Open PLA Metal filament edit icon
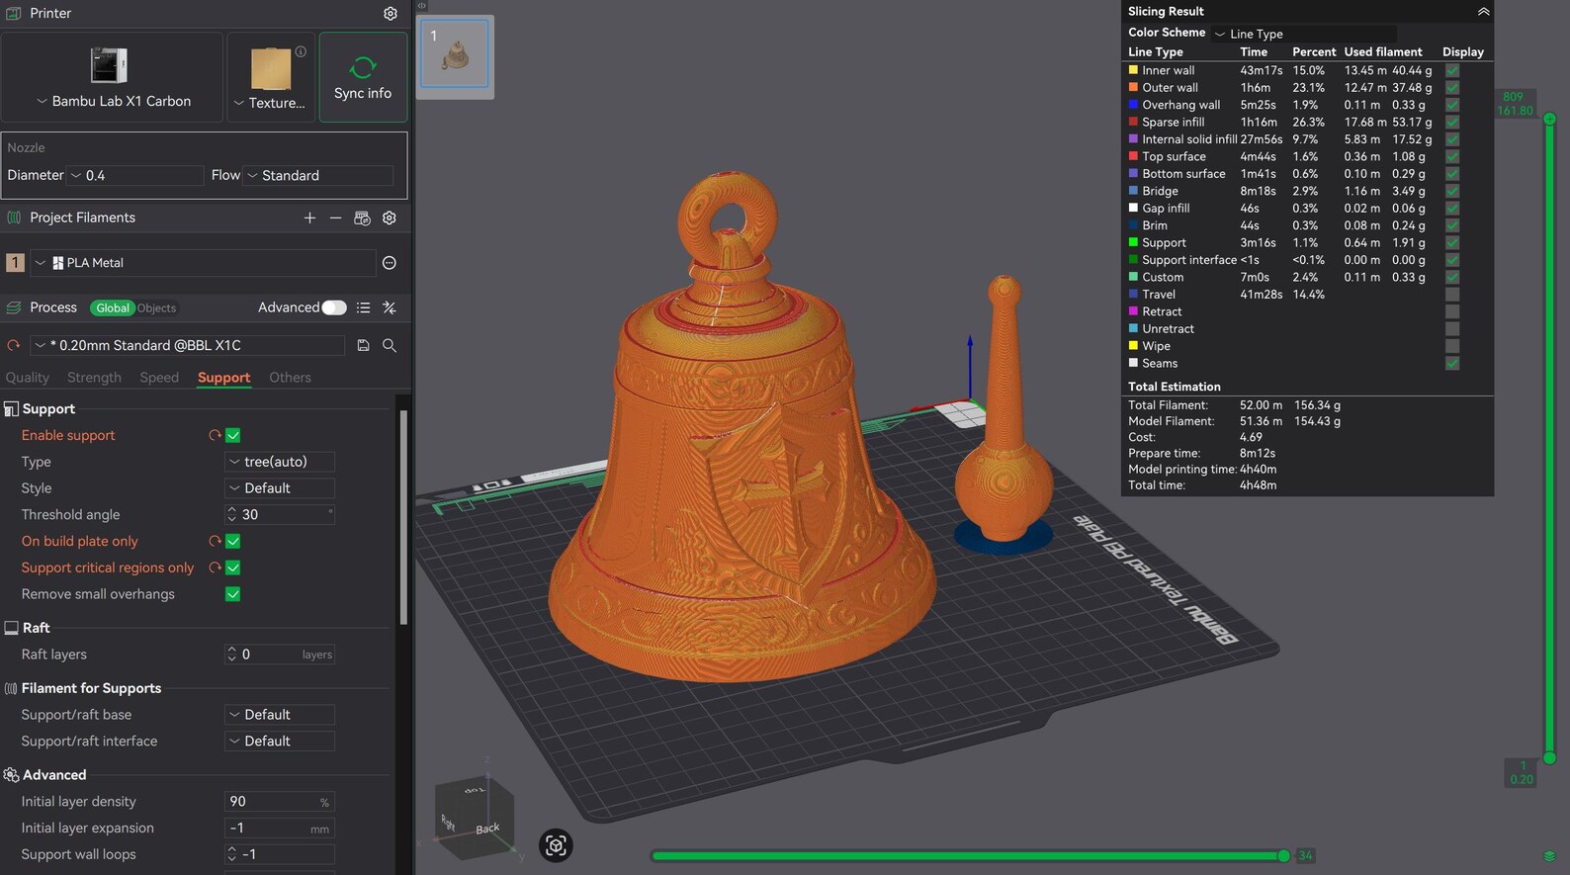Viewport: 1570px width, 875px height. (390, 263)
